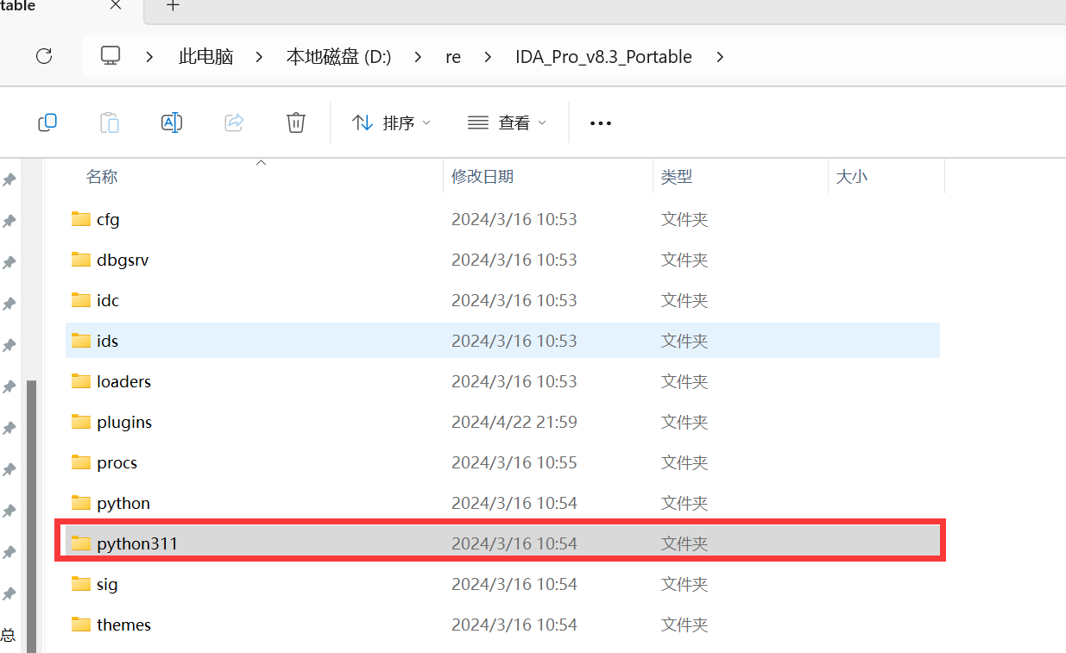This screenshot has height=653, width=1066.
Task: Click the folder icon beside python
Action: point(81,503)
